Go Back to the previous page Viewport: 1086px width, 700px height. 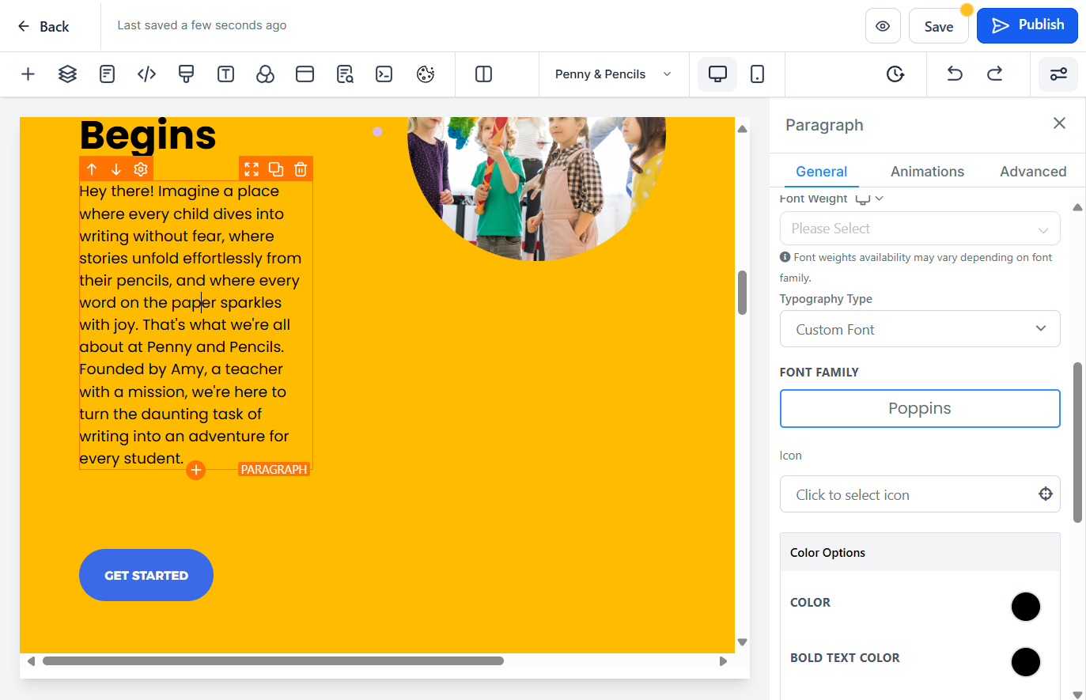pyautogui.click(x=44, y=26)
